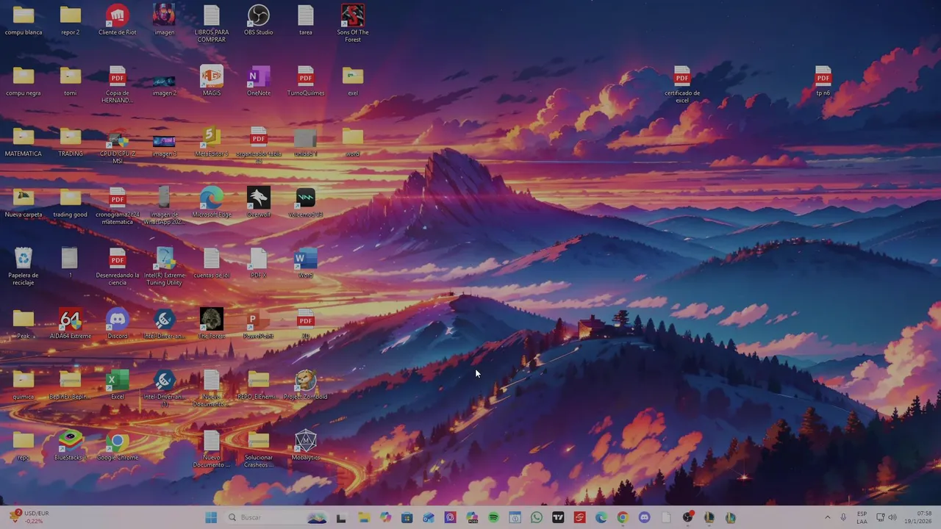941x529 pixels.
Task: Open Discord from the taskbar
Action: 645,517
